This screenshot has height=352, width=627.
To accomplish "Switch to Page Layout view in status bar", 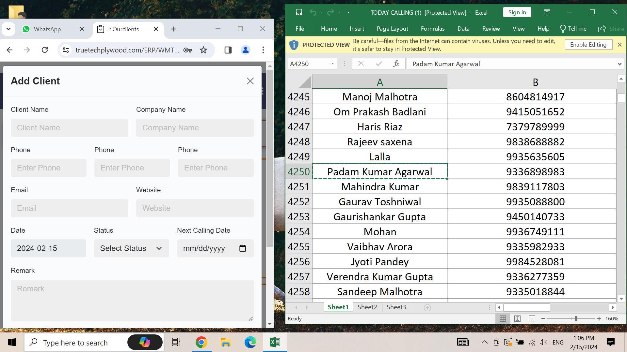I will [x=517, y=319].
